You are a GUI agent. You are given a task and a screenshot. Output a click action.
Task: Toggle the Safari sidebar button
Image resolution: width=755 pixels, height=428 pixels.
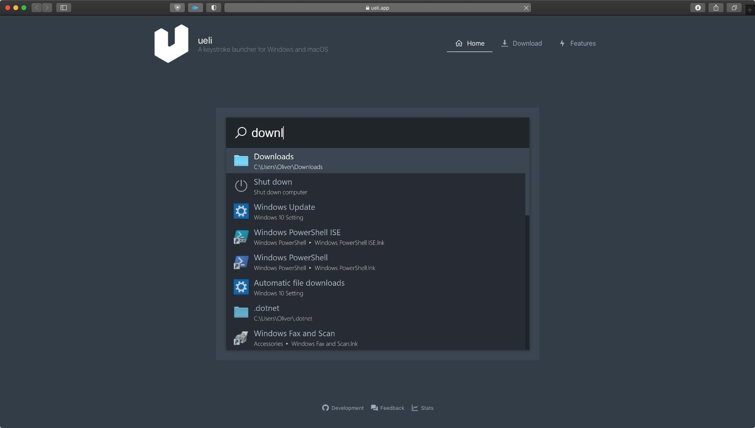tap(63, 8)
